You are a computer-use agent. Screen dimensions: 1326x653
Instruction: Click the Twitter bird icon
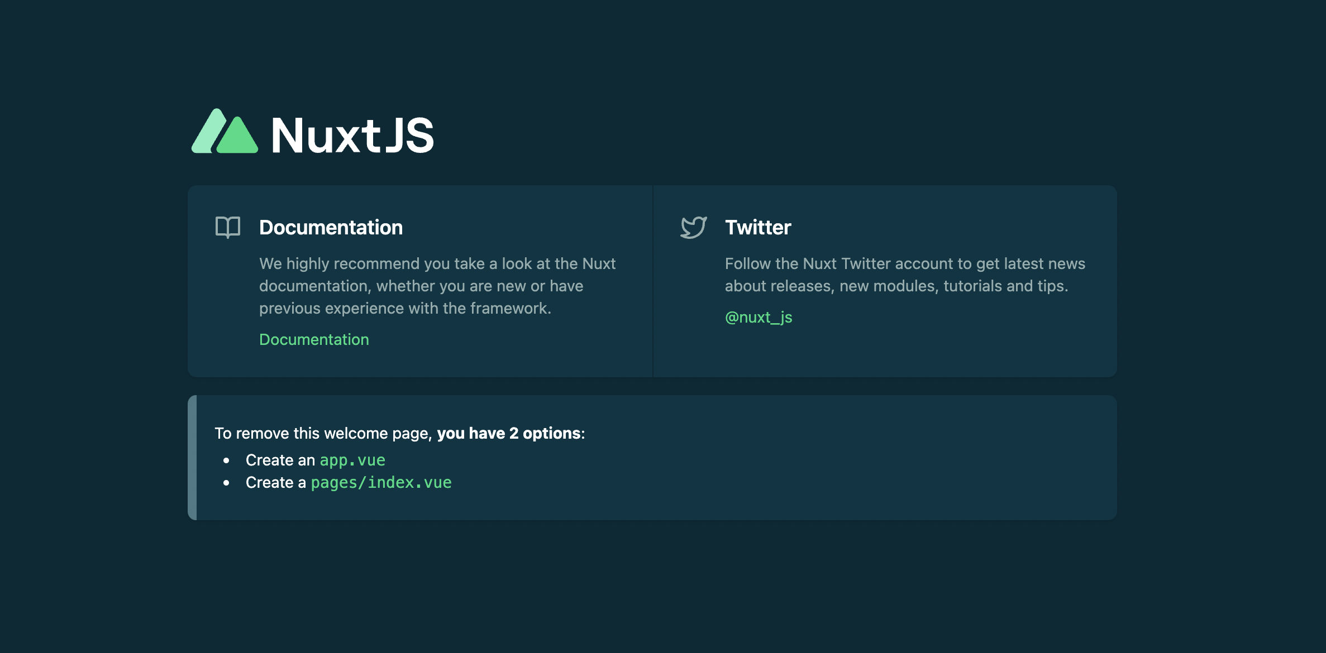point(694,227)
